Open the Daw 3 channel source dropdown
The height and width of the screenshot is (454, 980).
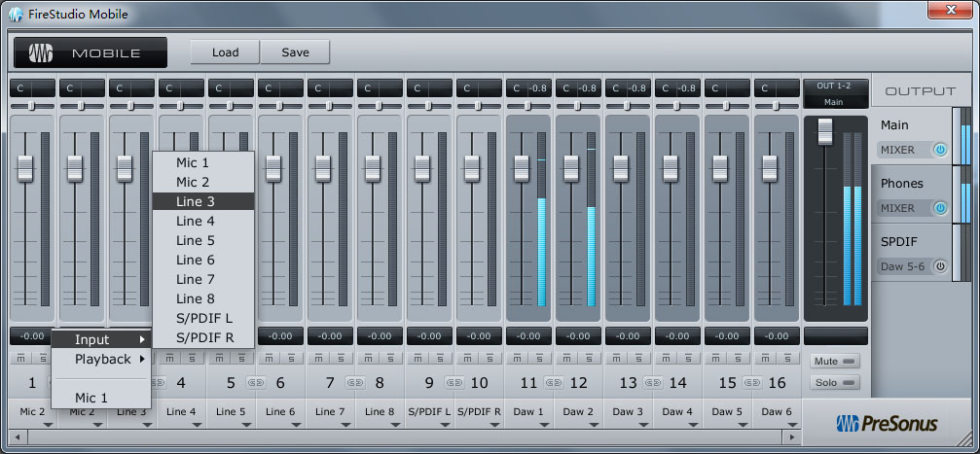click(628, 413)
